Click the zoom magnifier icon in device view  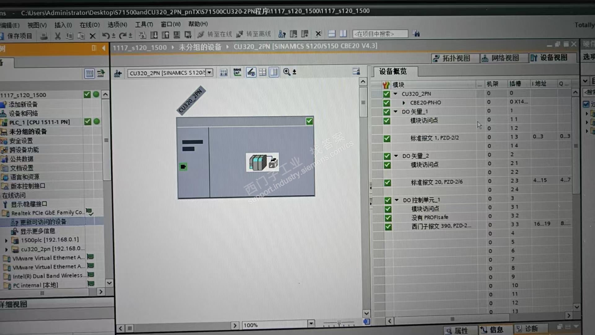(287, 72)
